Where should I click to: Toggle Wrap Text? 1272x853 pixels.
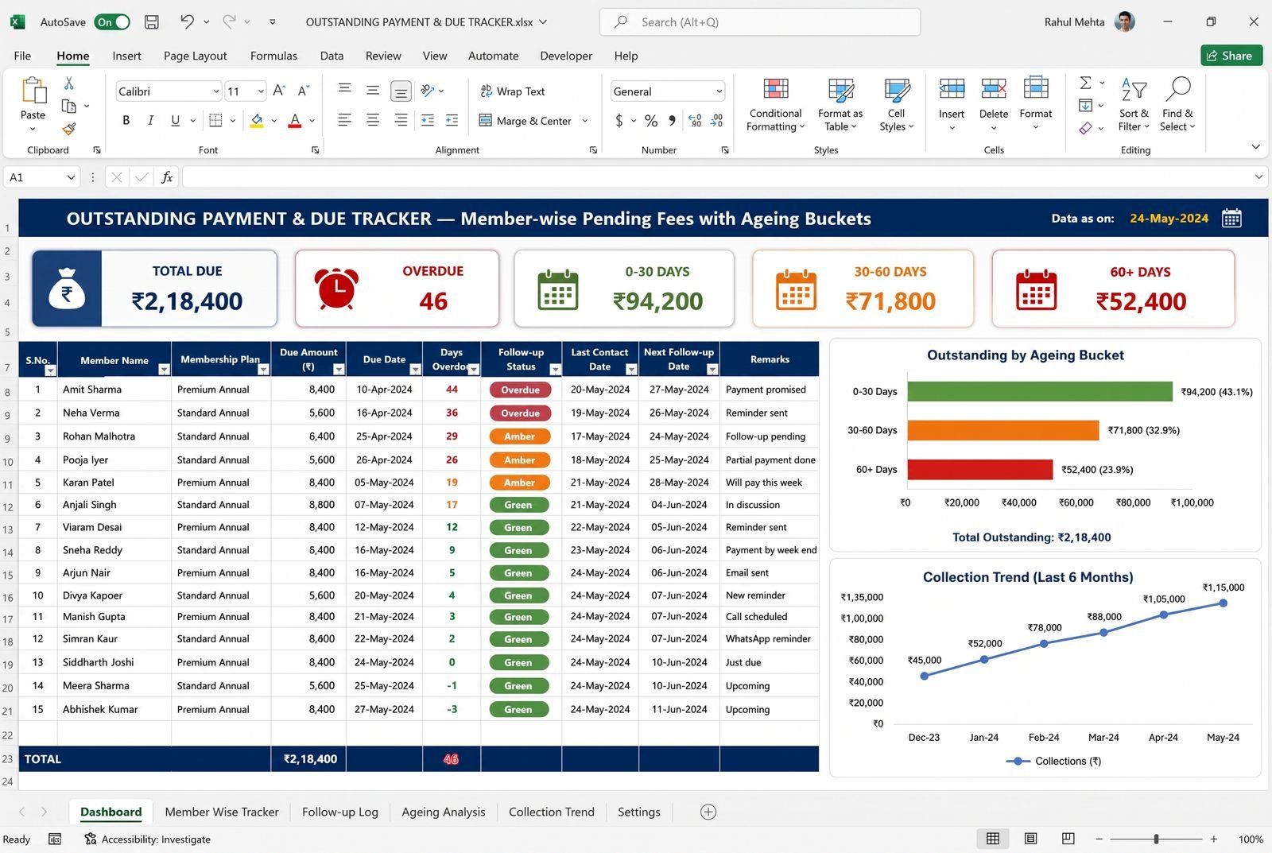513,91
